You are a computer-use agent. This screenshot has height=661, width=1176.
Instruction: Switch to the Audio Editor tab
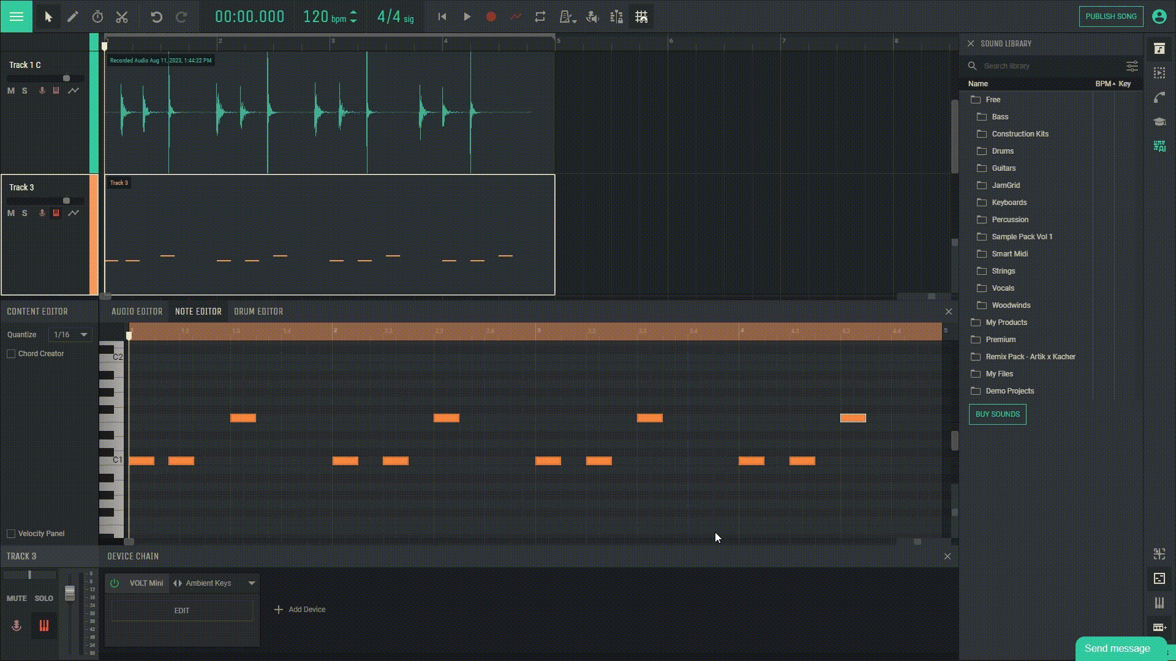pos(137,311)
